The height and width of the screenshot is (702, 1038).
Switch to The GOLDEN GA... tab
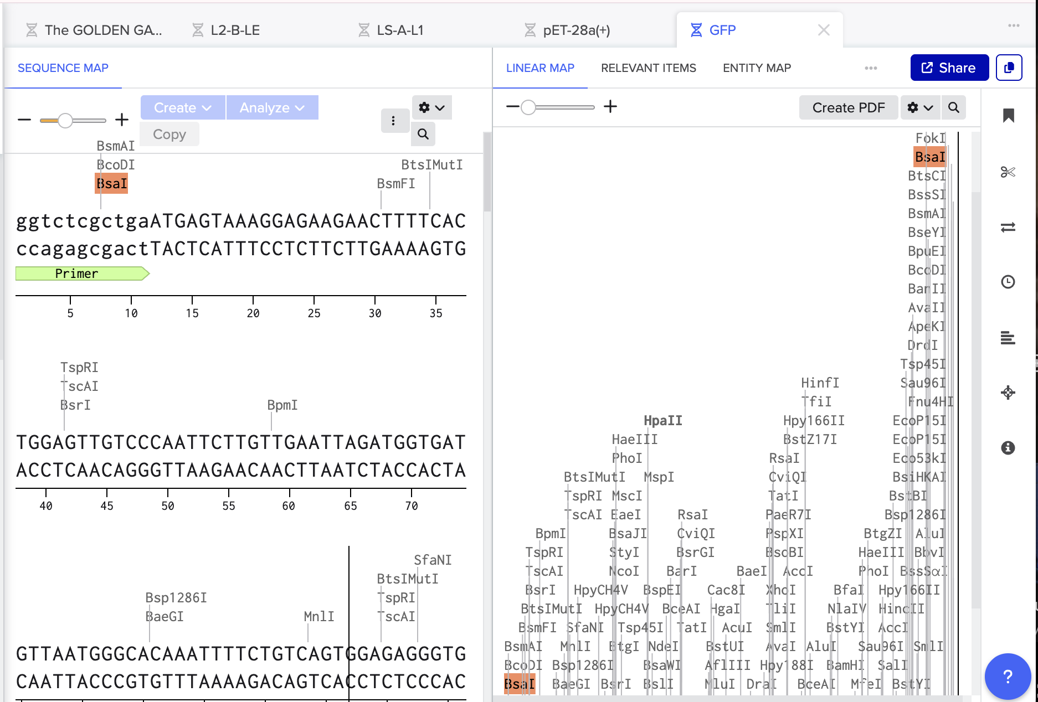94,30
